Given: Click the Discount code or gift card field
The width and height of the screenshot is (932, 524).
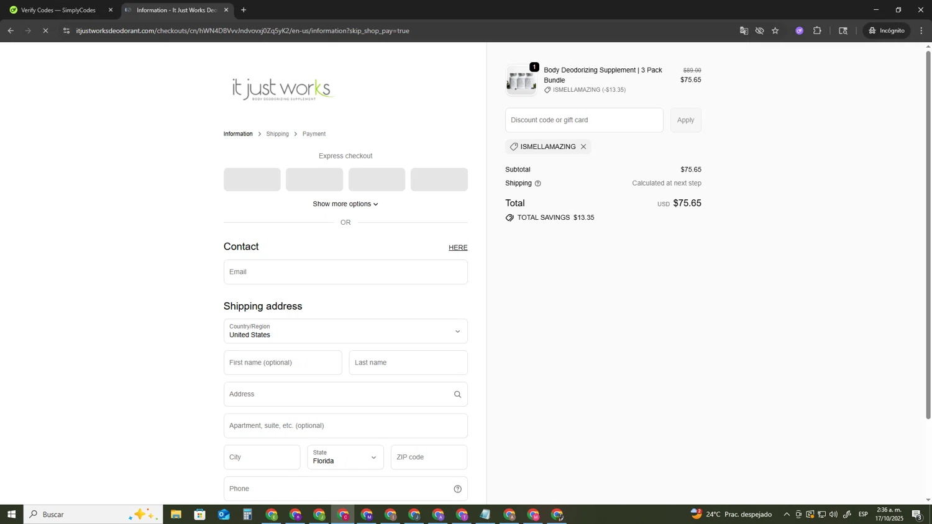Looking at the screenshot, I should (584, 120).
